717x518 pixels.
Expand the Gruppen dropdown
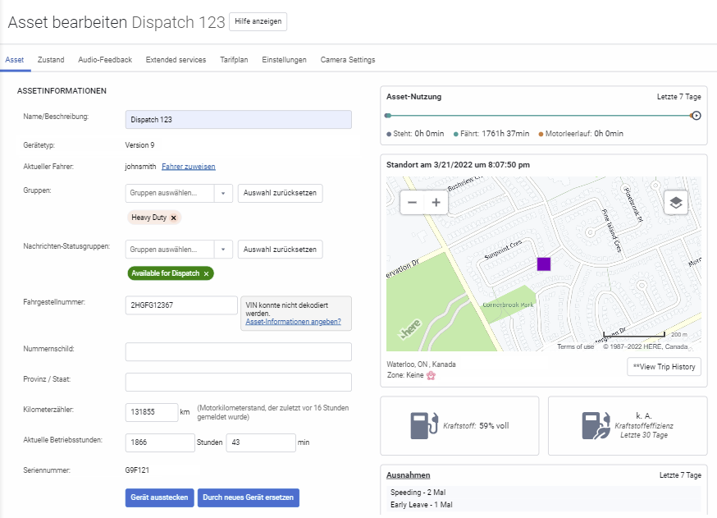[x=223, y=193]
